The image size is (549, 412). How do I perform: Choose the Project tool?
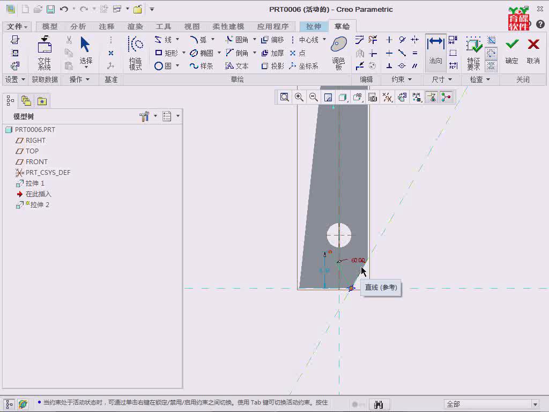[x=272, y=66]
